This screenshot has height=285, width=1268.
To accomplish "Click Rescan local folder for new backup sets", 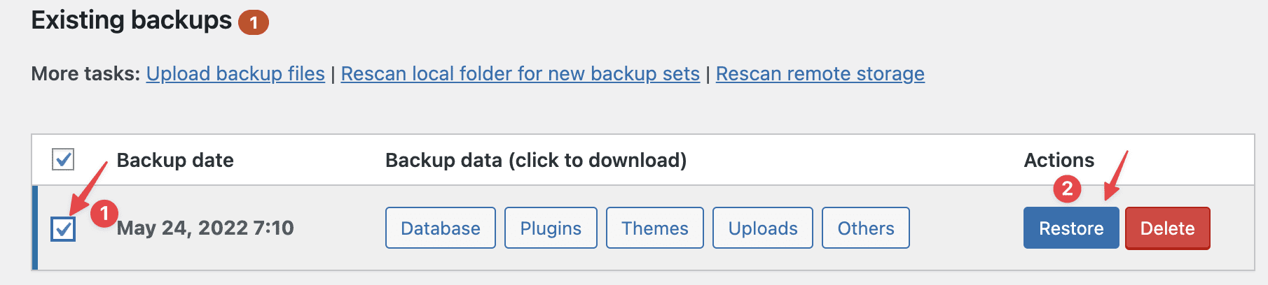I will pyautogui.click(x=520, y=74).
